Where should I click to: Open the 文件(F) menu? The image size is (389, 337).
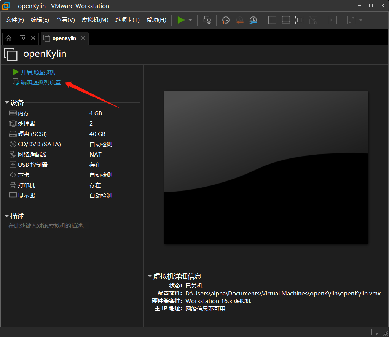coord(14,20)
